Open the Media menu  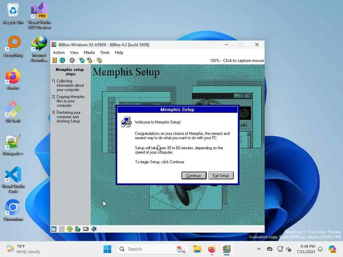point(89,53)
